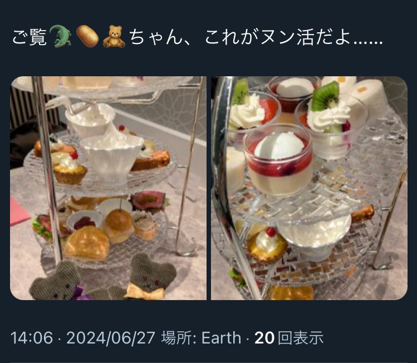Click the word ご覧 at tweet start
Viewport: 417px width, 363px height.
click(x=30, y=37)
